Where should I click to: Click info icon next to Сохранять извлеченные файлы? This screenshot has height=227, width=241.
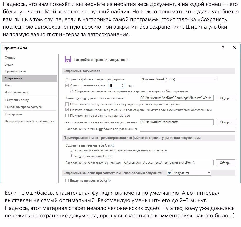(113, 145)
